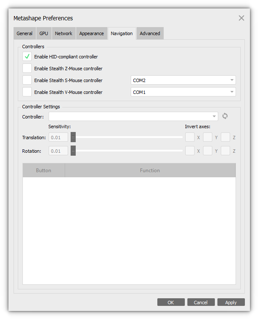This screenshot has height=319, width=258.
Task: Click the Translation sensitivity value field
Action: (58, 137)
